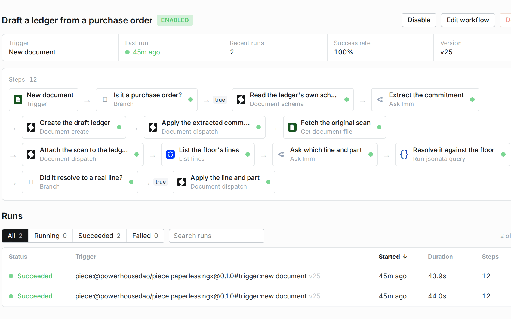511x319 pixels.
Task: Click the status dot on 'Apply the line and part'
Action: point(268,182)
